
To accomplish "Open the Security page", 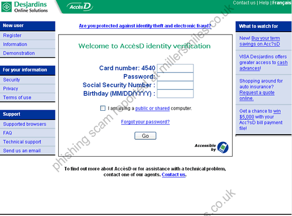I will tap(11, 80).
